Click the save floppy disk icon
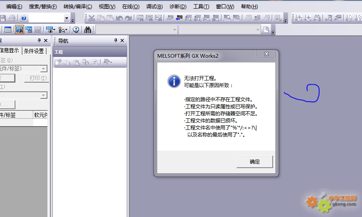Image resolution: width=362 pixels, height=217 pixels. tap(3, 18)
